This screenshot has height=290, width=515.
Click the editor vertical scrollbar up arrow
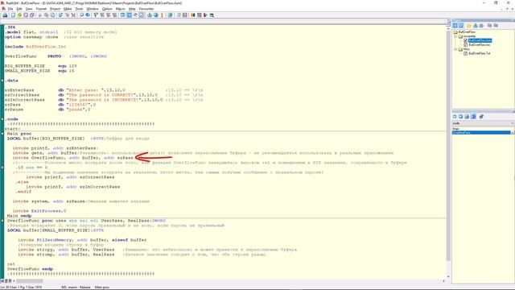point(448,29)
